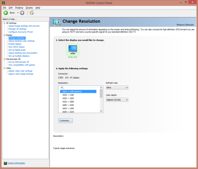The width and height of the screenshot is (198, 169).
Task: Select 1920 × 1440 resolution
Action: [68, 95]
